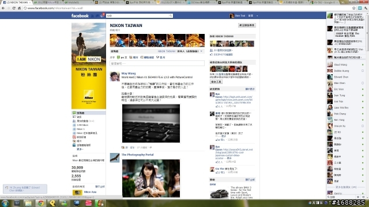Click the BMW car ad image

coord(219,193)
